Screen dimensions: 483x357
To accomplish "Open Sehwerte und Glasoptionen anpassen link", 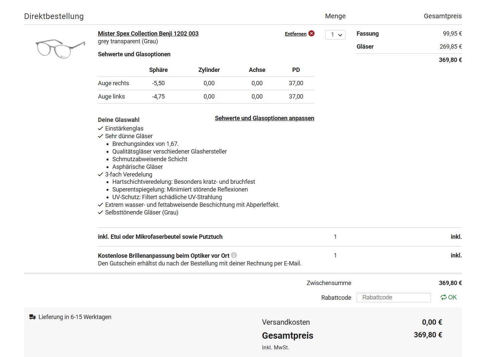I will coord(264,118).
